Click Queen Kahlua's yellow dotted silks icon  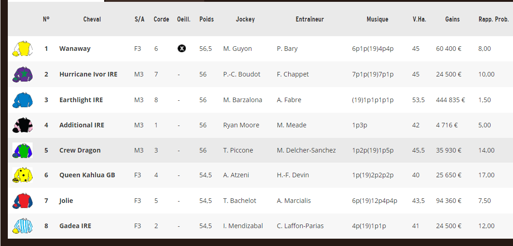coord(22,175)
